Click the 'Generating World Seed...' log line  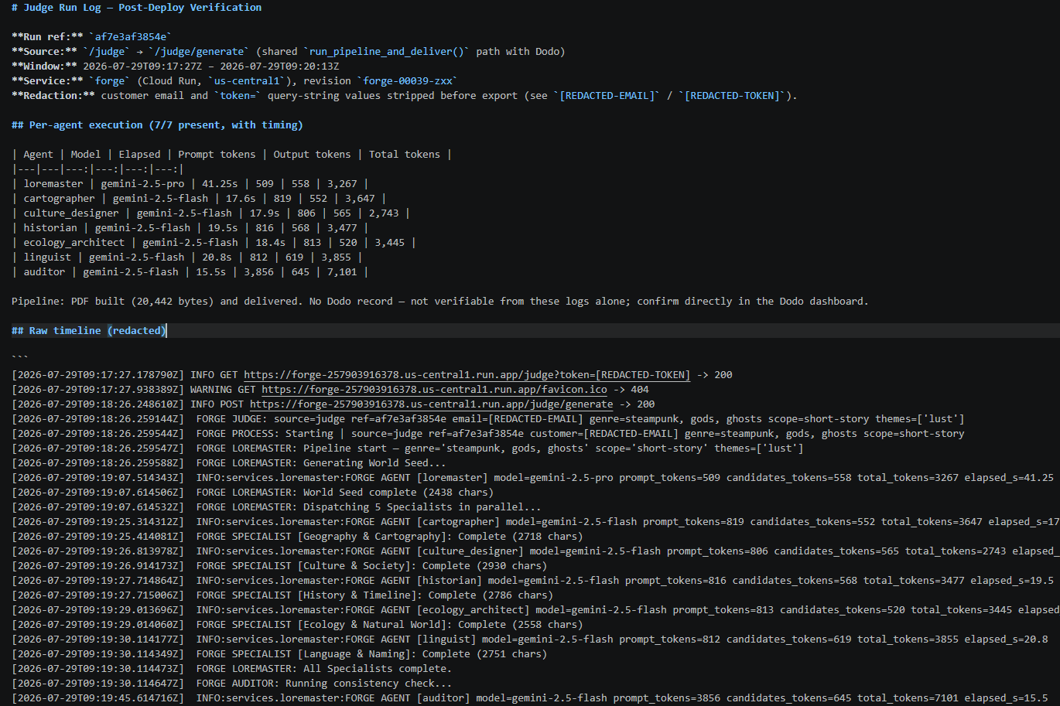click(229, 463)
